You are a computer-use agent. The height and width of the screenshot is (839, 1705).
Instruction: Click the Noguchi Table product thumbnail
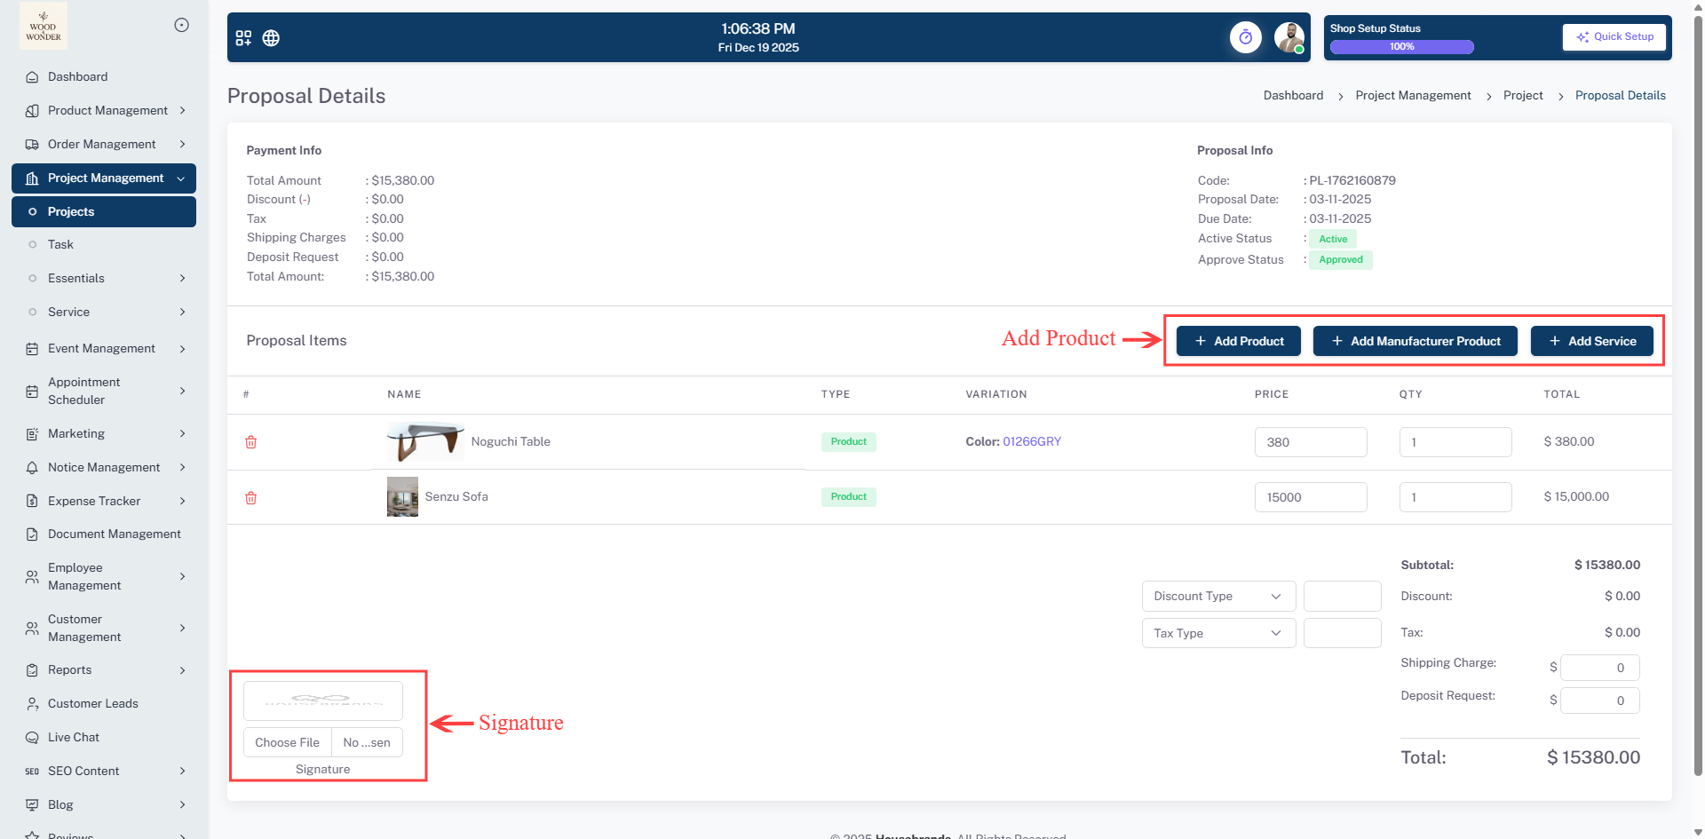tap(424, 441)
